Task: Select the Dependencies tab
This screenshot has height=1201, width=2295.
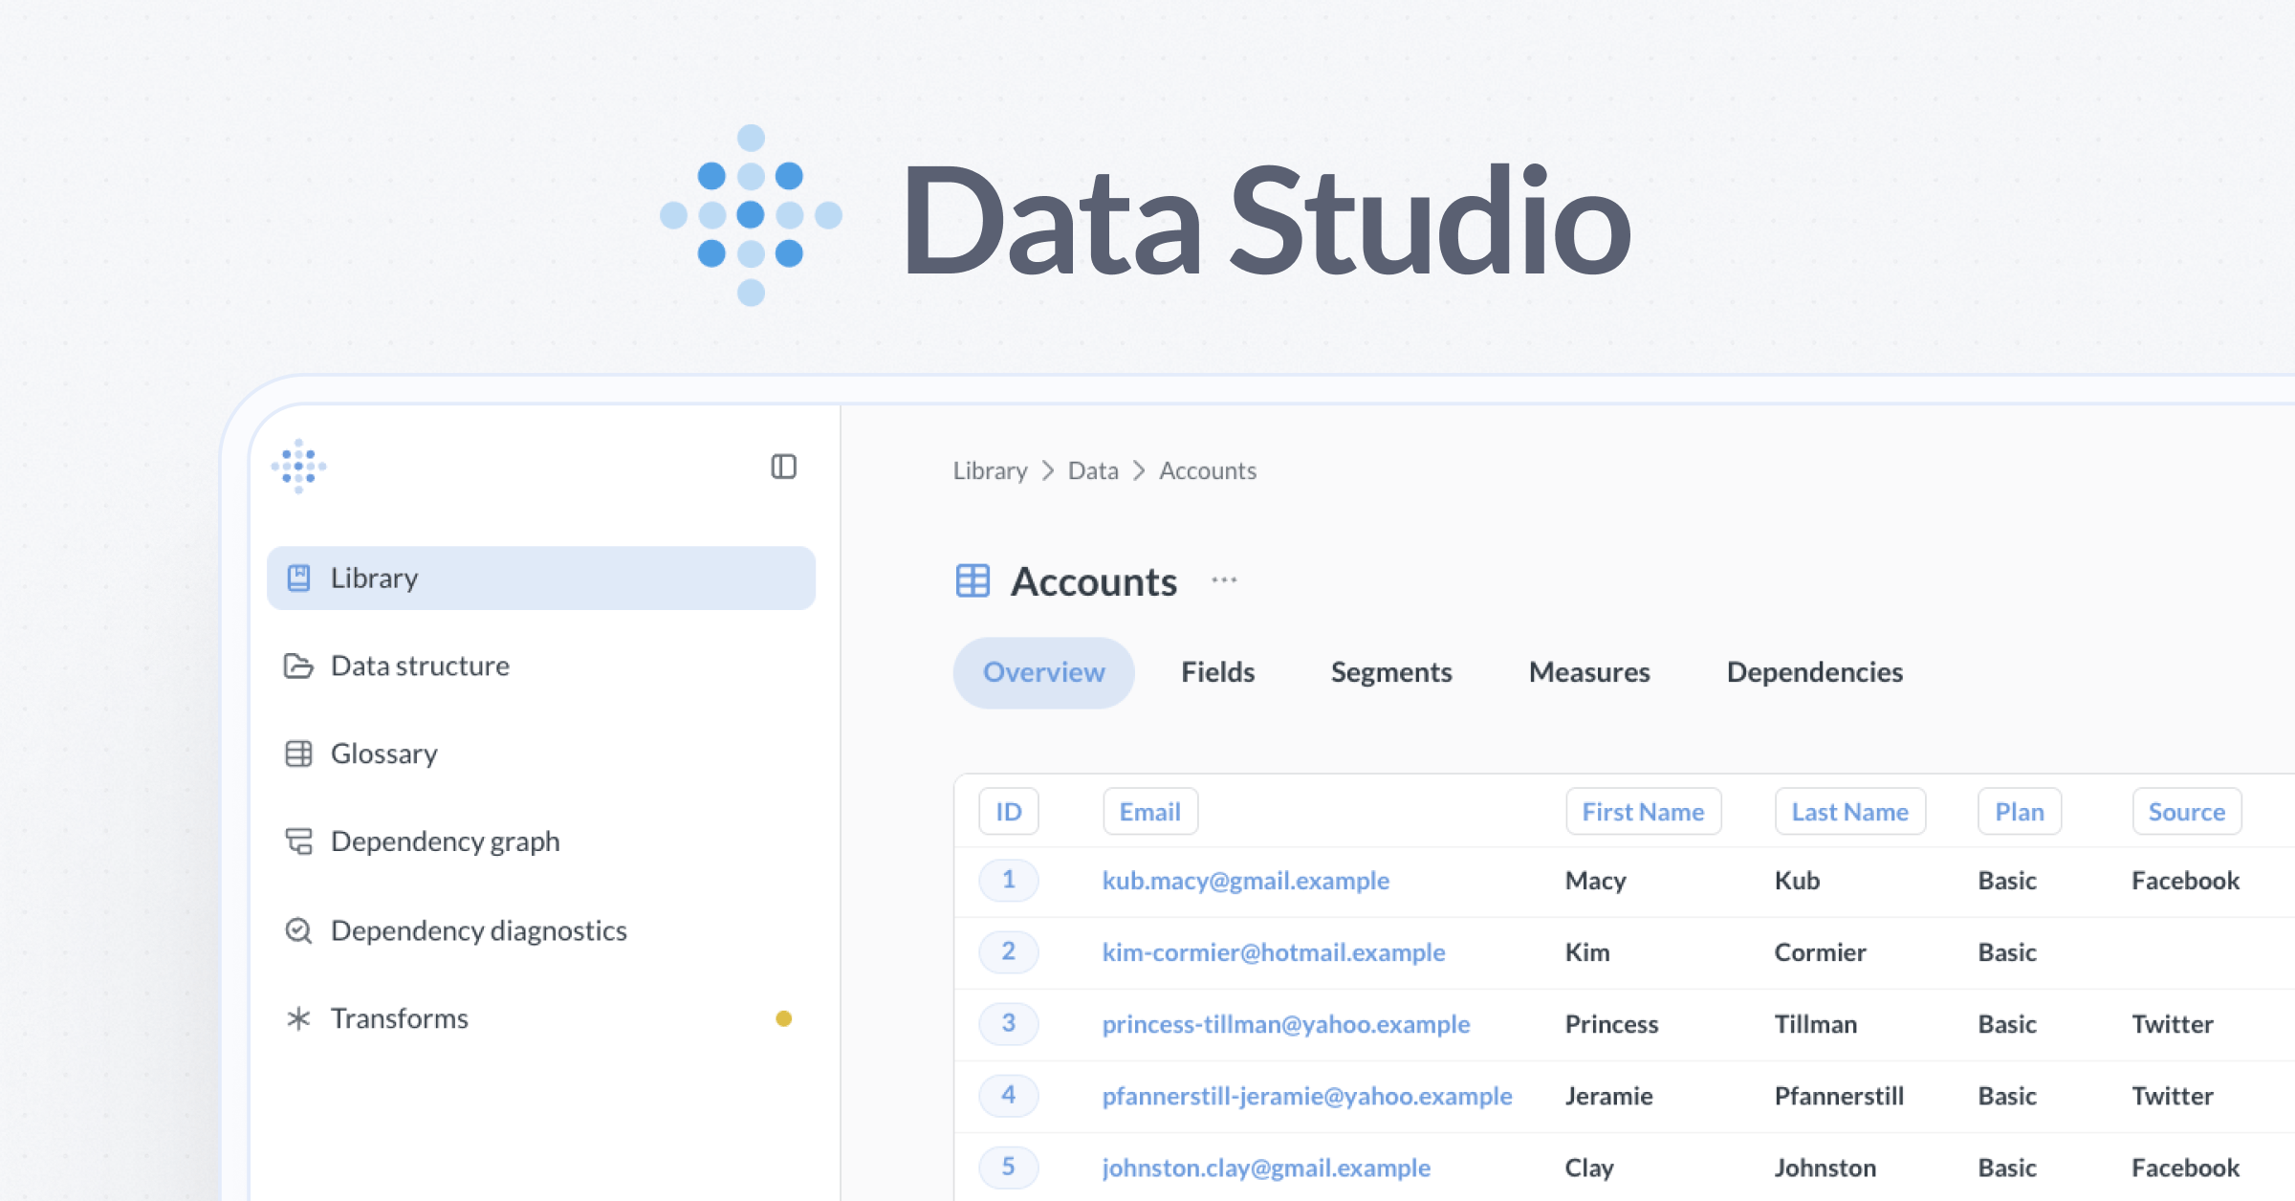Action: click(x=1814, y=672)
